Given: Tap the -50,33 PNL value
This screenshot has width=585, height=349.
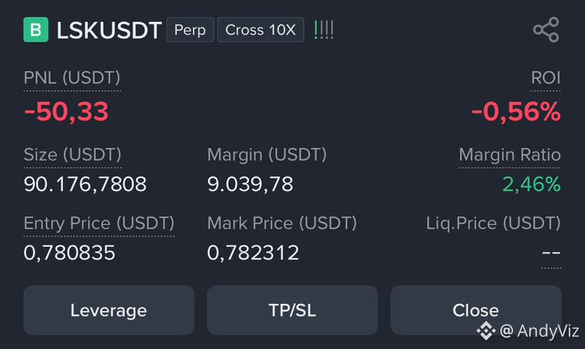Looking at the screenshot, I should coord(66,111).
